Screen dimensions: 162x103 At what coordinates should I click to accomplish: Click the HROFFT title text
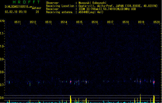coord(27,2)
